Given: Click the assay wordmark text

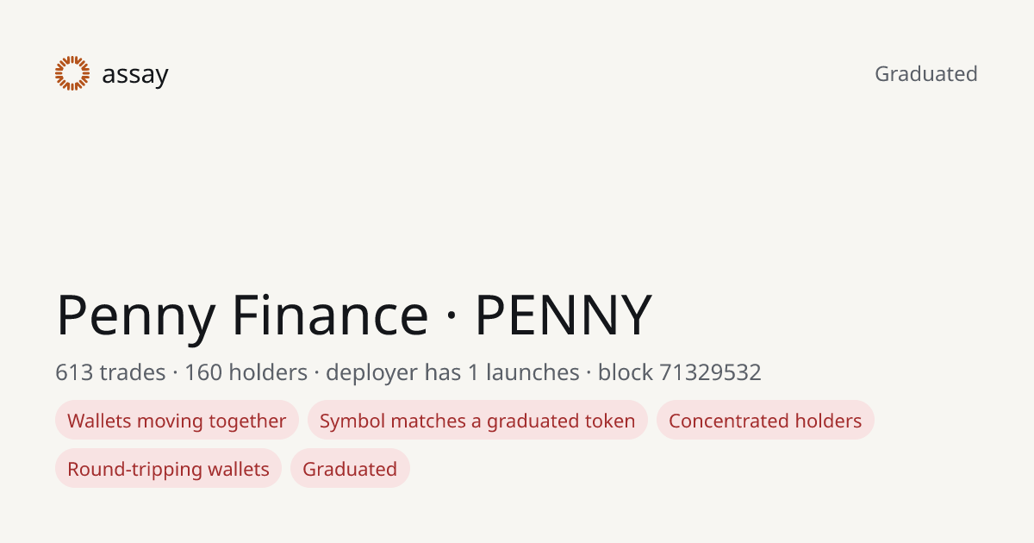Looking at the screenshot, I should pyautogui.click(x=135, y=75).
